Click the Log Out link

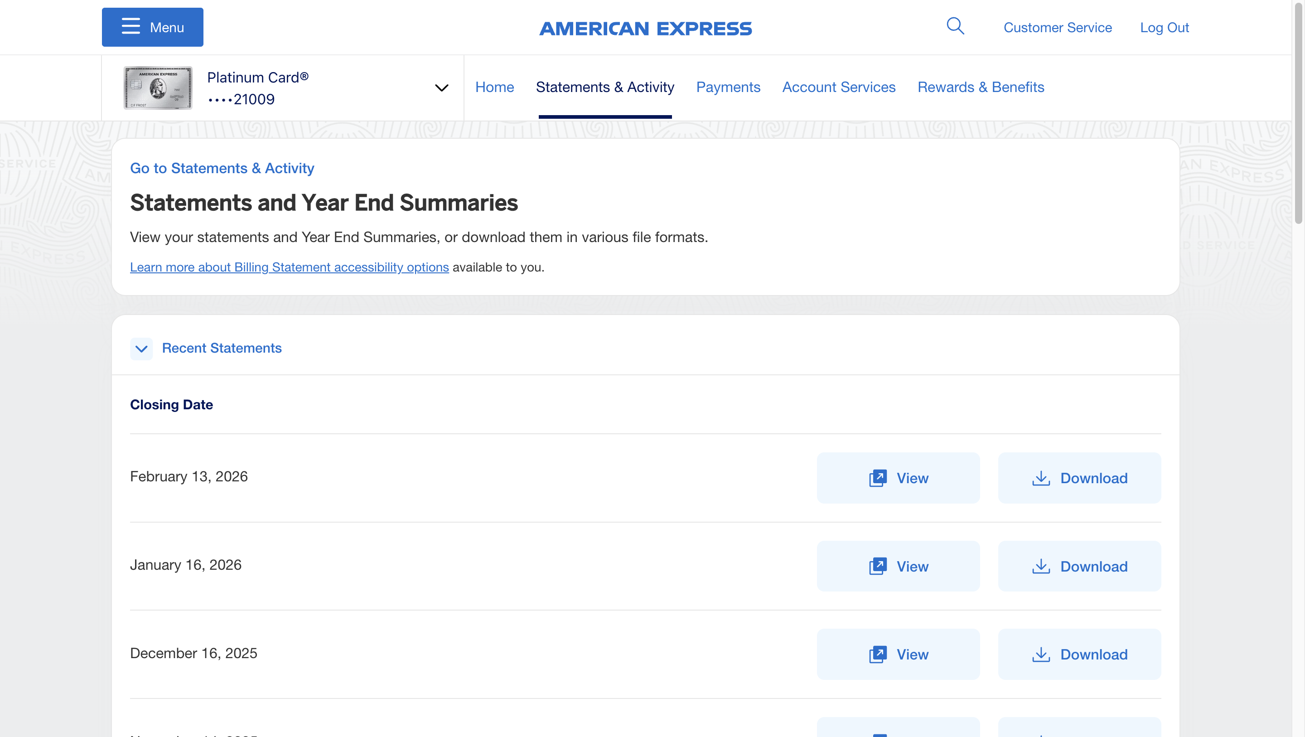click(1164, 27)
